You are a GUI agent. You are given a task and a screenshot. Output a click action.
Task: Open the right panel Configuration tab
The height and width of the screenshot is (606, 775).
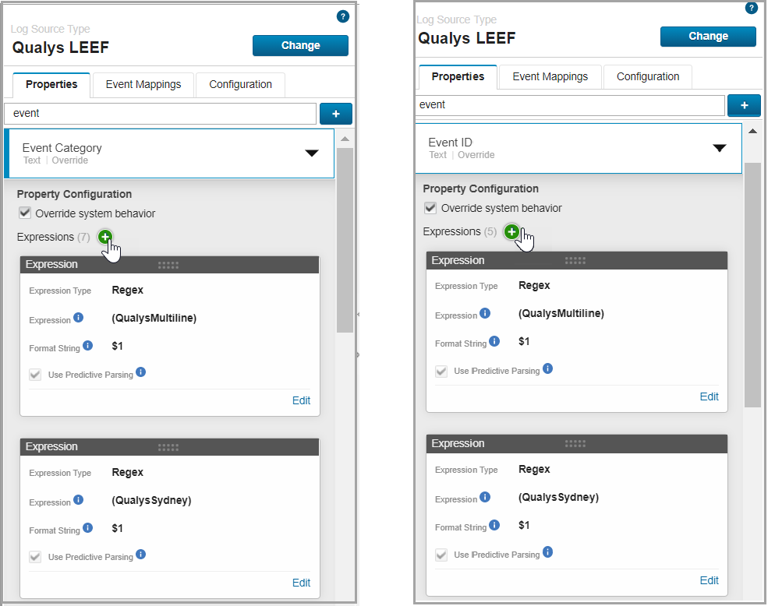[648, 76]
